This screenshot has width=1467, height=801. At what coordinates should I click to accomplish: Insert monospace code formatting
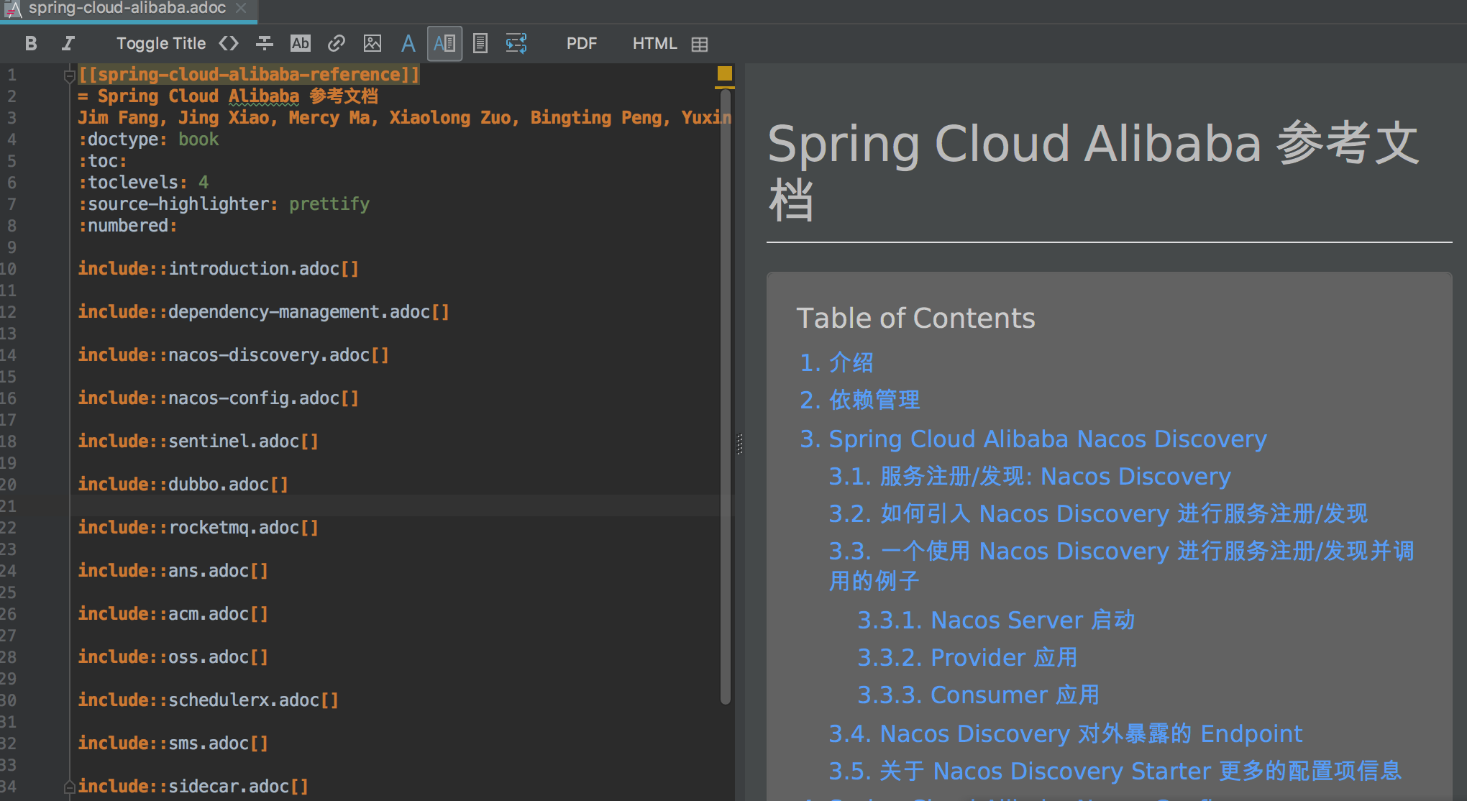click(229, 43)
